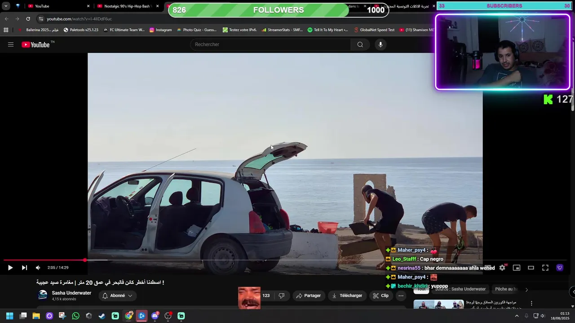Close the YouTube tab
Image resolution: width=575 pixels, height=323 pixels.
pos(88,6)
